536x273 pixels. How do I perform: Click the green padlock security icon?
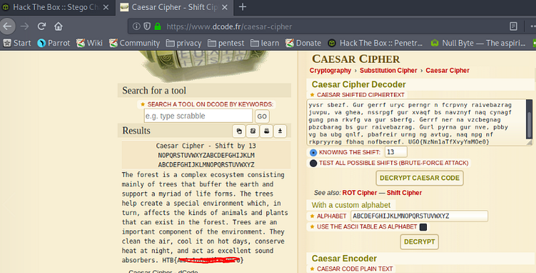157,26
